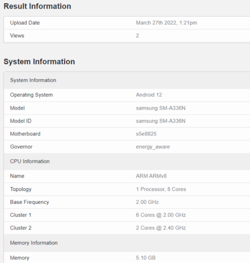Select samsung SM-A336N in Model ID row
The width and height of the screenshot is (250, 263).
click(161, 121)
